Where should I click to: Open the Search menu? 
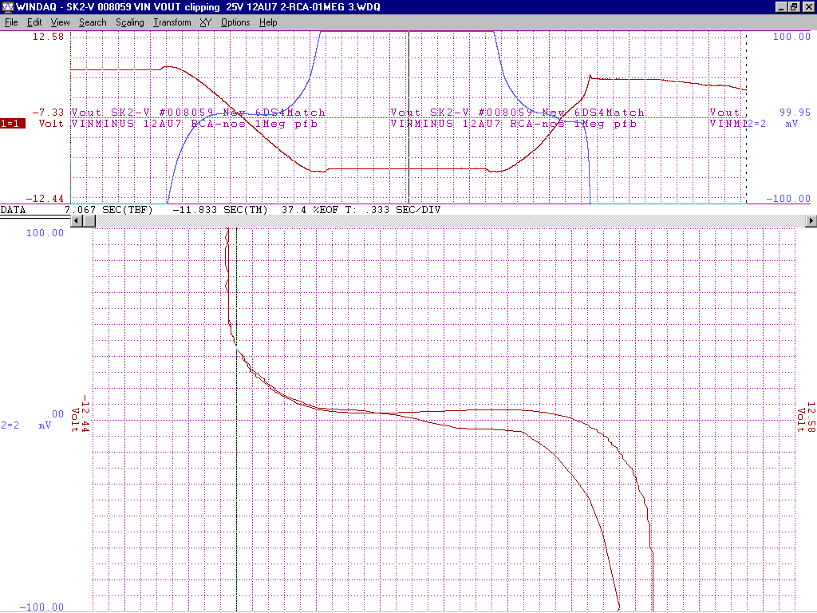(93, 22)
